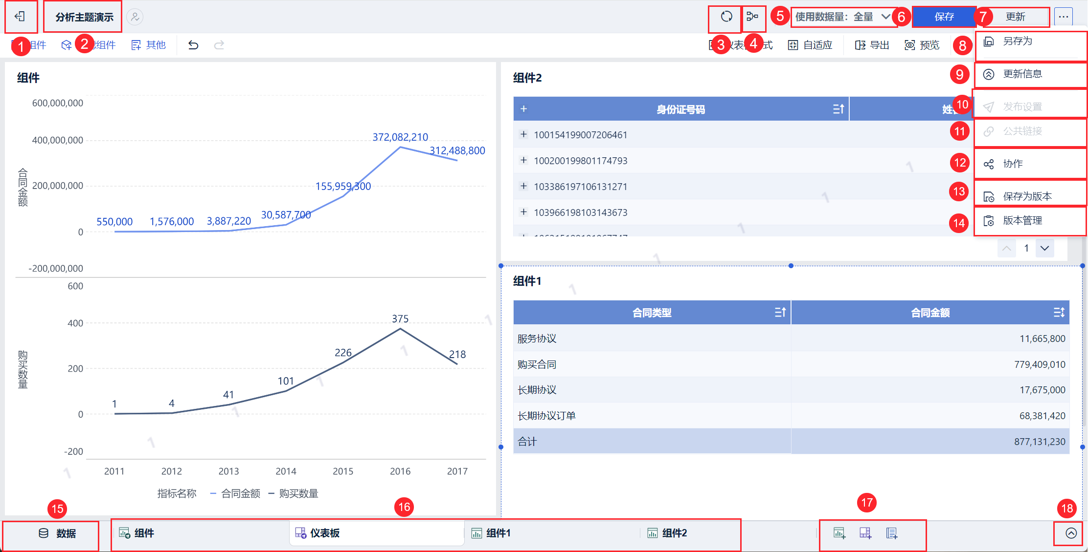Click the greyed redo arrow
Image resolution: width=1088 pixels, height=552 pixels.
click(219, 45)
